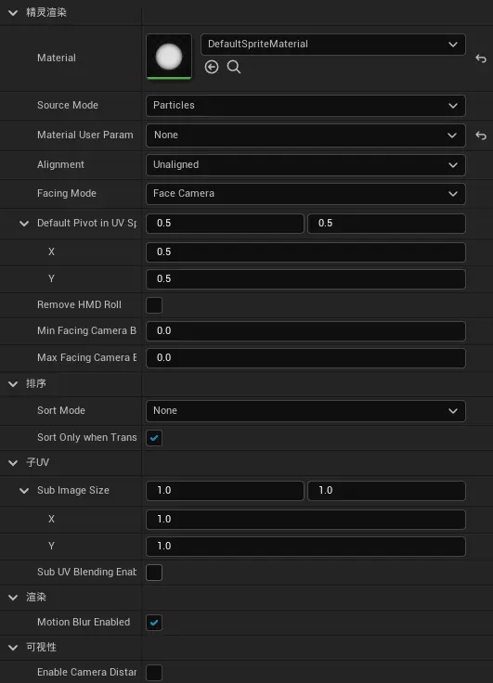Click Max Facing Camera Blend field
Screen dimensions: 493x683
305,358
